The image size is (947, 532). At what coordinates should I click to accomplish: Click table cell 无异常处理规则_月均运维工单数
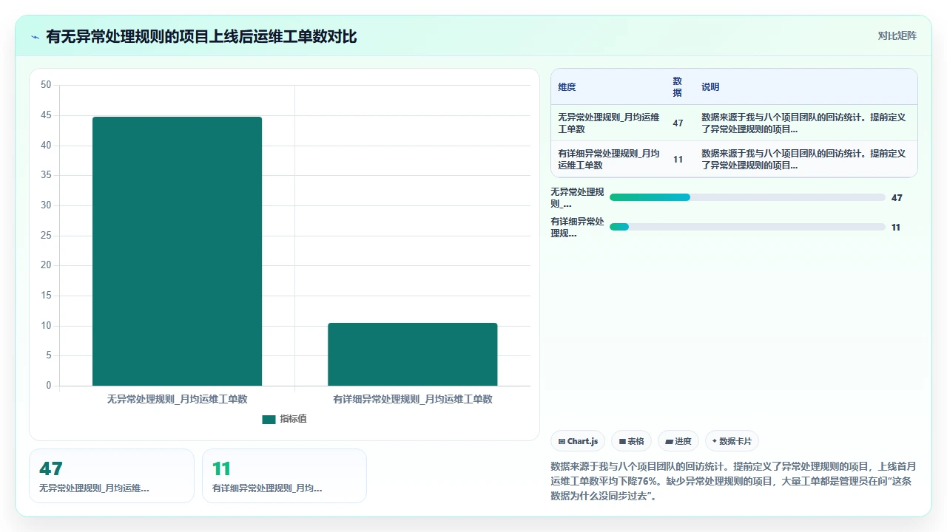[609, 123]
